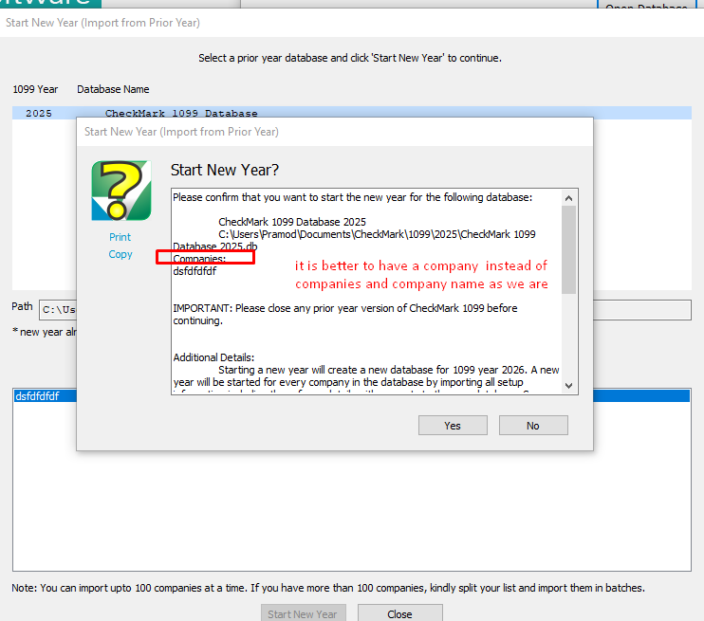704x621 pixels.
Task: Click the 'Companies:' label in message
Action: (199, 259)
